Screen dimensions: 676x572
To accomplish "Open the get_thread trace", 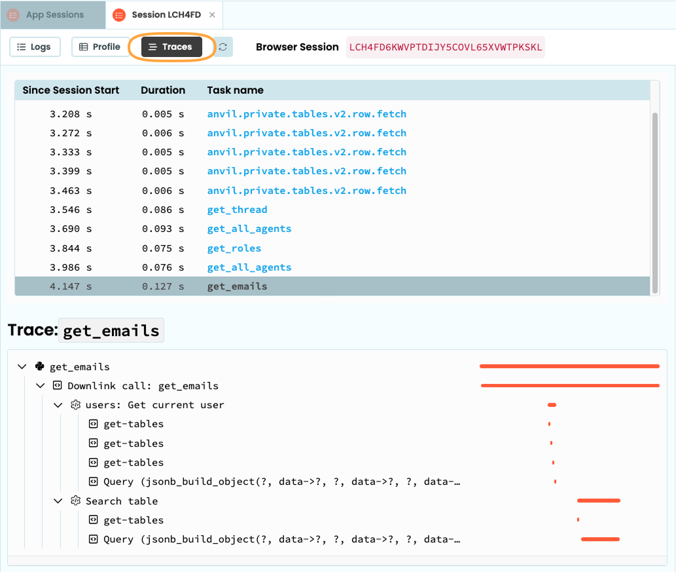I will pos(237,210).
